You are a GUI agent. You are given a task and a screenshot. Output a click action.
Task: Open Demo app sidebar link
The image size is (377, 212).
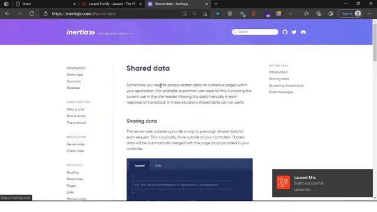tap(75, 75)
